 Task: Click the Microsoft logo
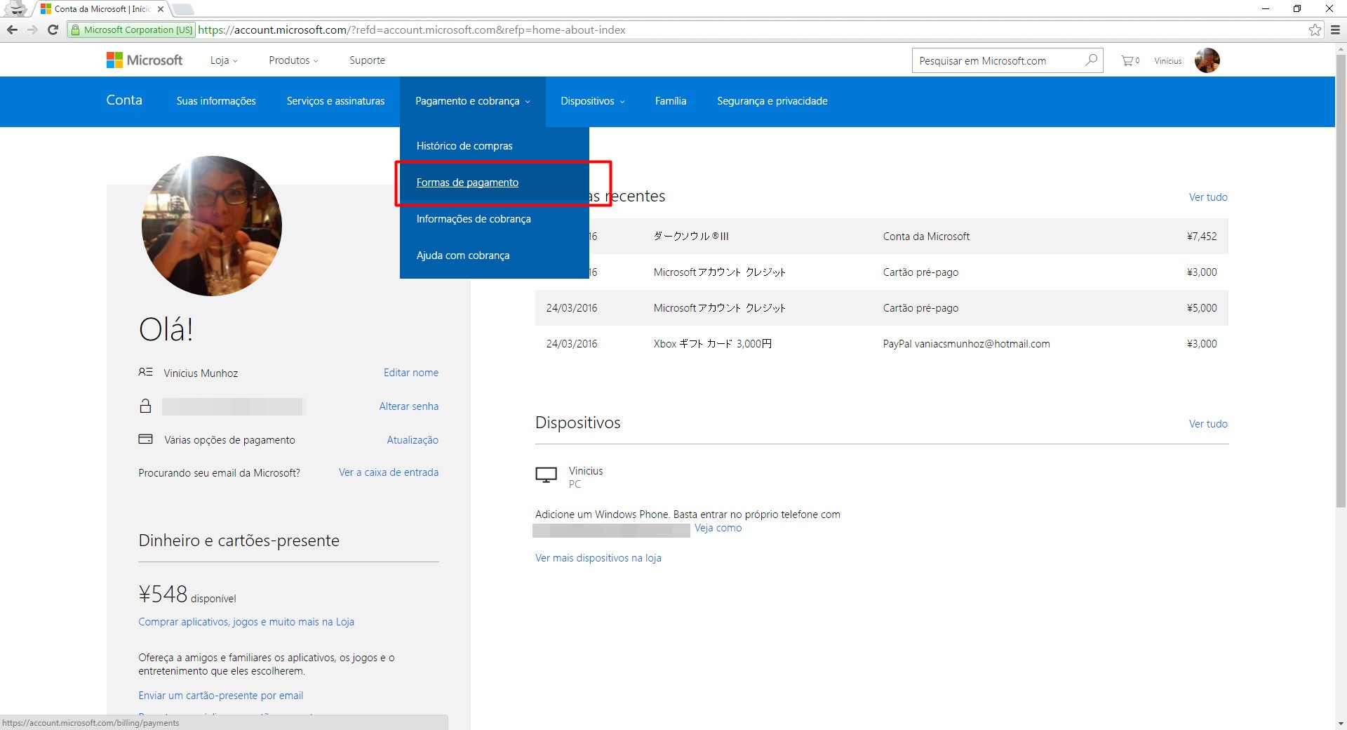[x=145, y=60]
